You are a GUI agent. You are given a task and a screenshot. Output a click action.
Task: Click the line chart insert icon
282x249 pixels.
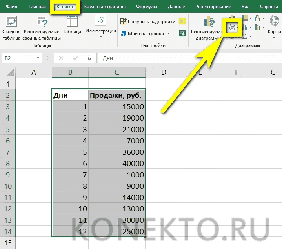[x=233, y=28]
